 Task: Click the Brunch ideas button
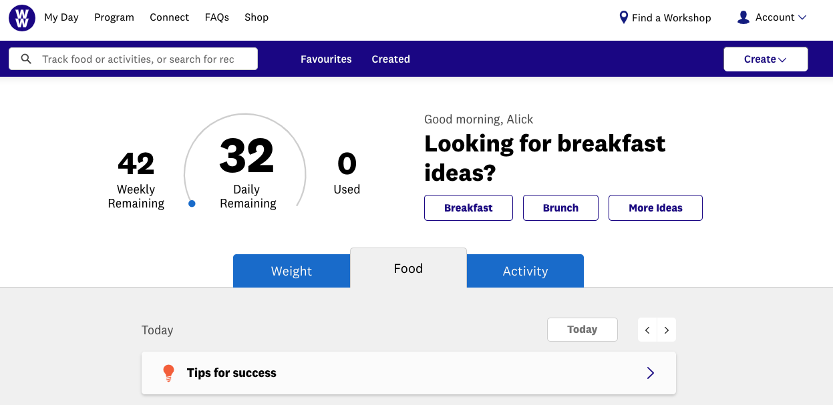(560, 208)
